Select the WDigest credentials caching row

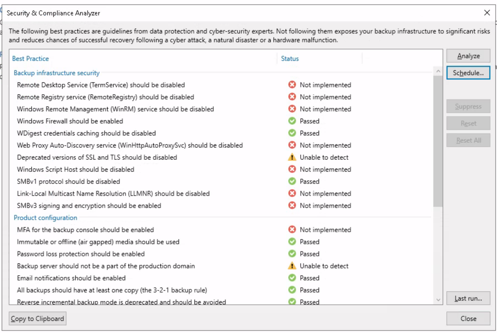86,133
